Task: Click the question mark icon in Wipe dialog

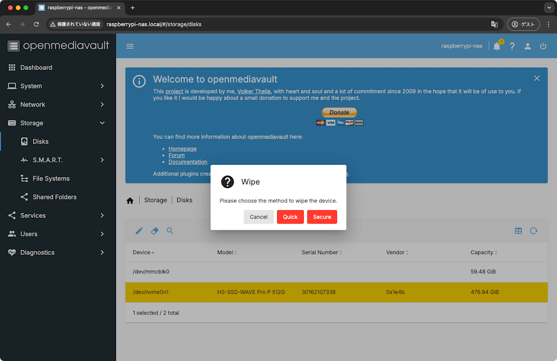Action: 227,182
